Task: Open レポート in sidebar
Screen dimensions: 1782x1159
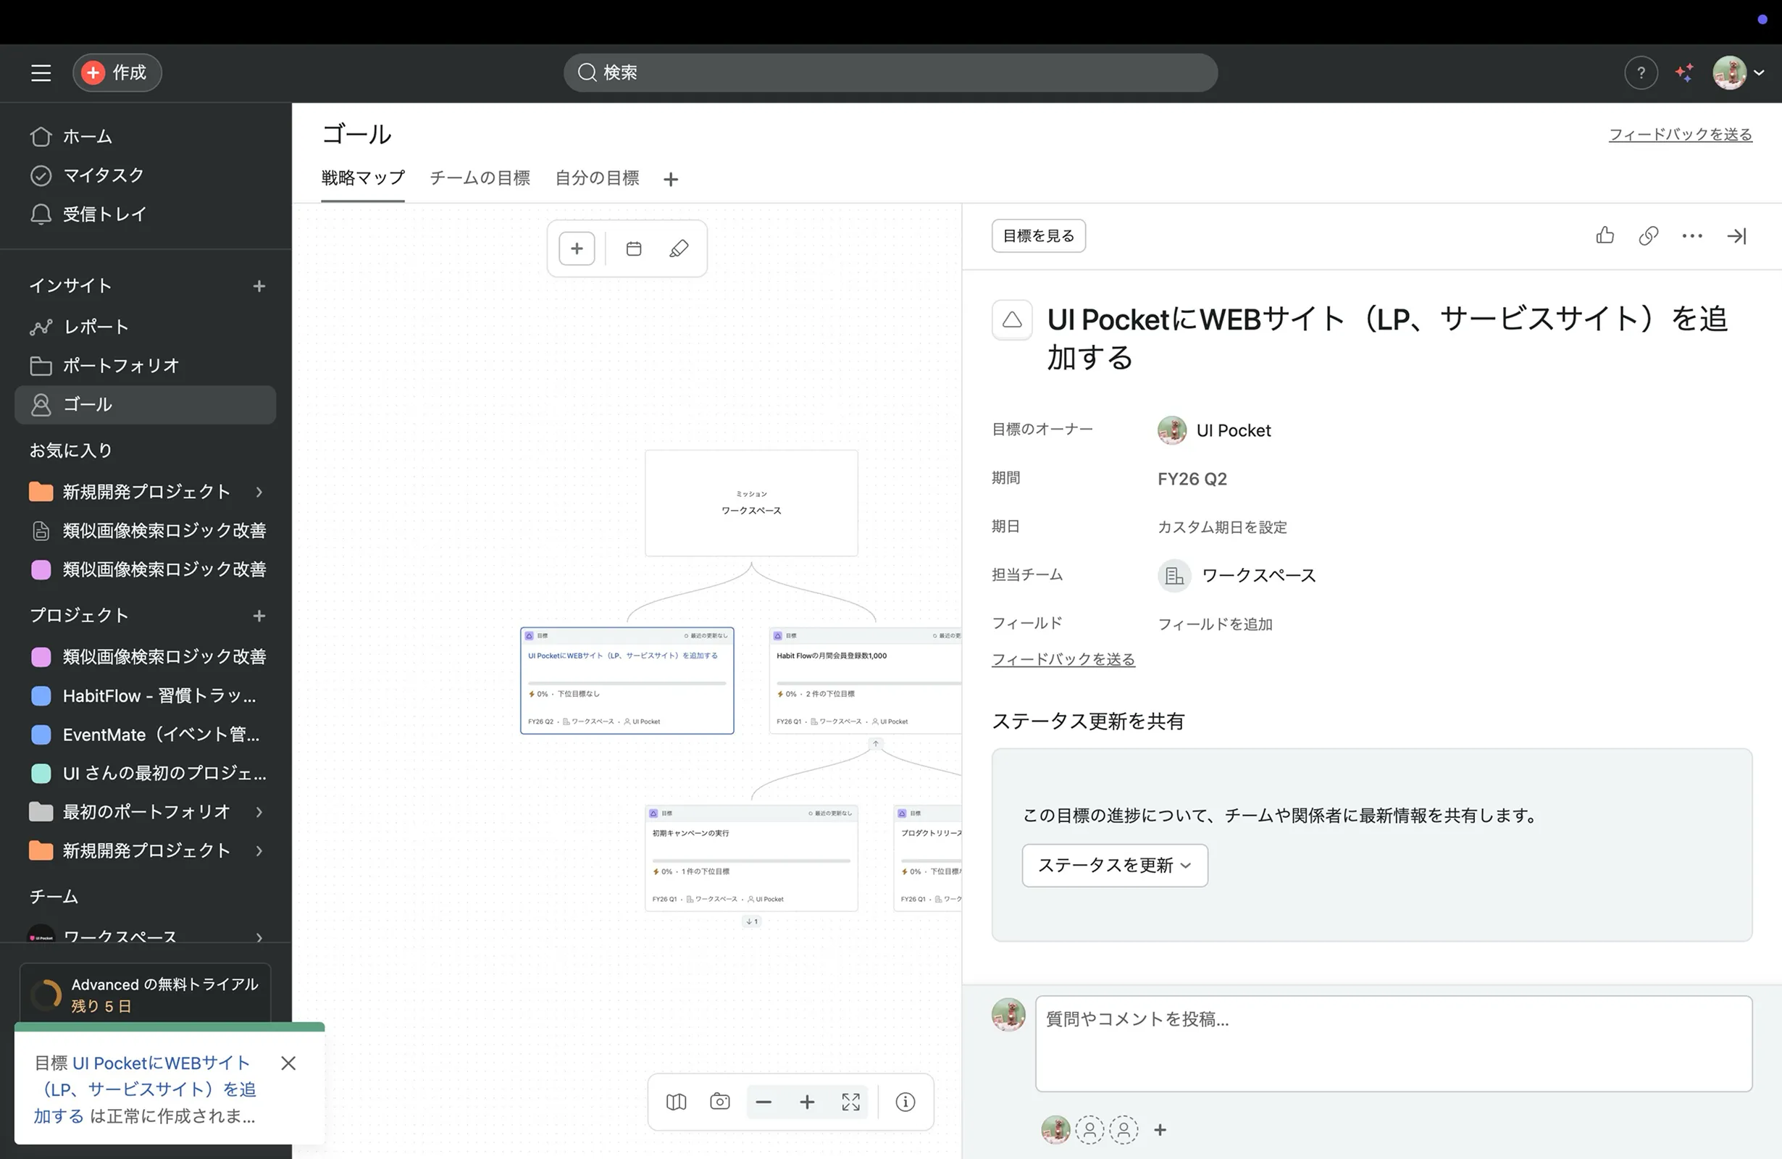Action: tap(146, 327)
